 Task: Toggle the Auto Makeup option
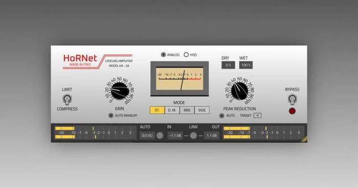(x=111, y=115)
